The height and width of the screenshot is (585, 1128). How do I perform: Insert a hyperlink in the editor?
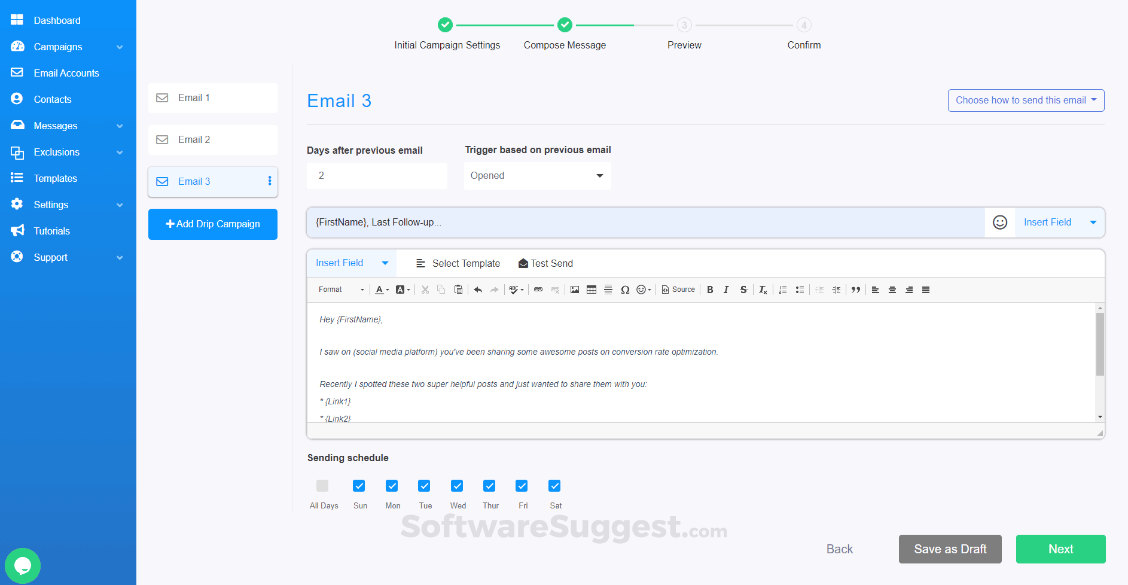[x=538, y=290]
